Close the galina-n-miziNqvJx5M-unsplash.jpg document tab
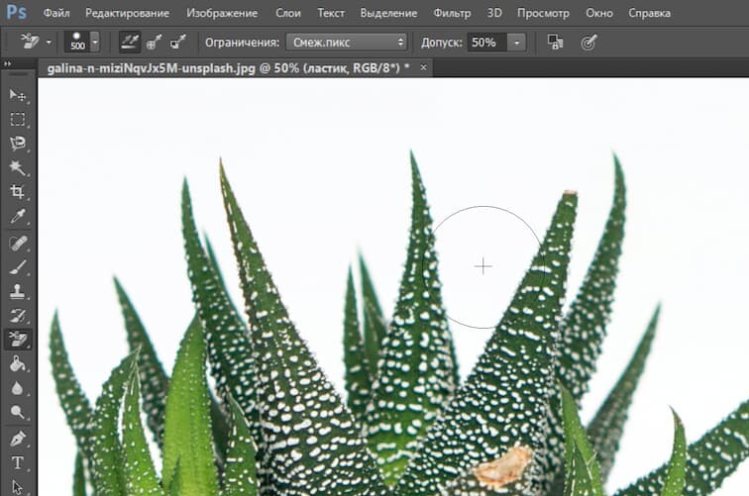Screen dimensions: 749x496 tap(424, 66)
